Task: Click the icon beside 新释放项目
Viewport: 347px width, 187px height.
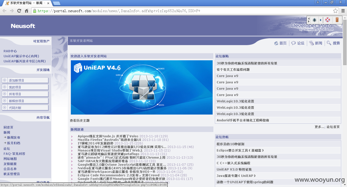Action: (5, 101)
